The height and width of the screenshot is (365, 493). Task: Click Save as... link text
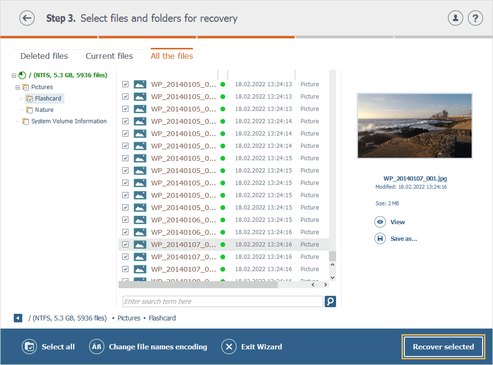404,238
